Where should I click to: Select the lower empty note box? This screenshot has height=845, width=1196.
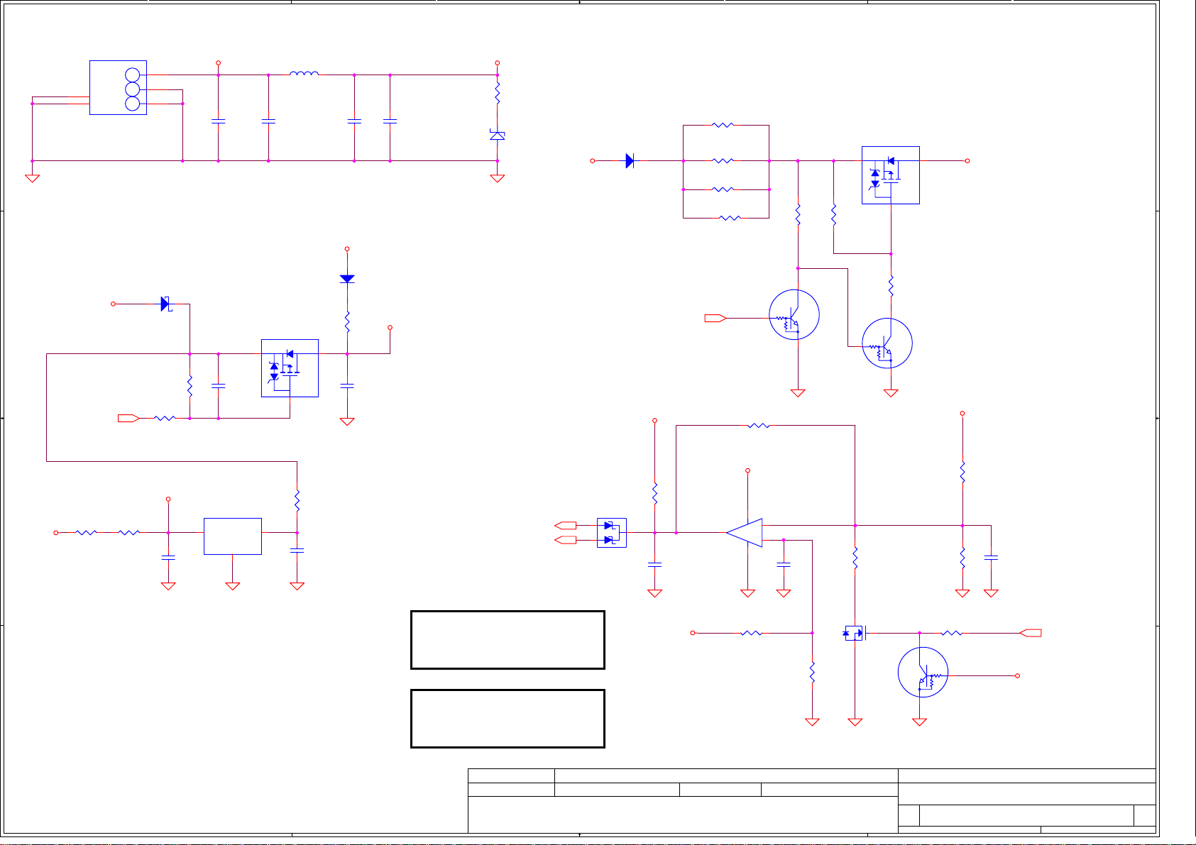click(508, 719)
